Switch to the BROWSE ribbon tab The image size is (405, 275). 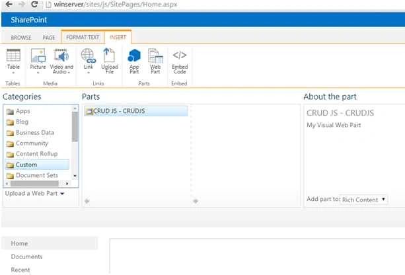point(21,38)
